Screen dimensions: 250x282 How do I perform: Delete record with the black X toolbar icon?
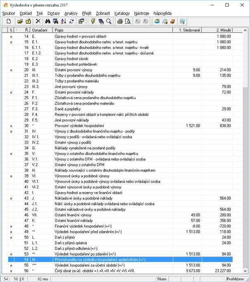[38, 22]
